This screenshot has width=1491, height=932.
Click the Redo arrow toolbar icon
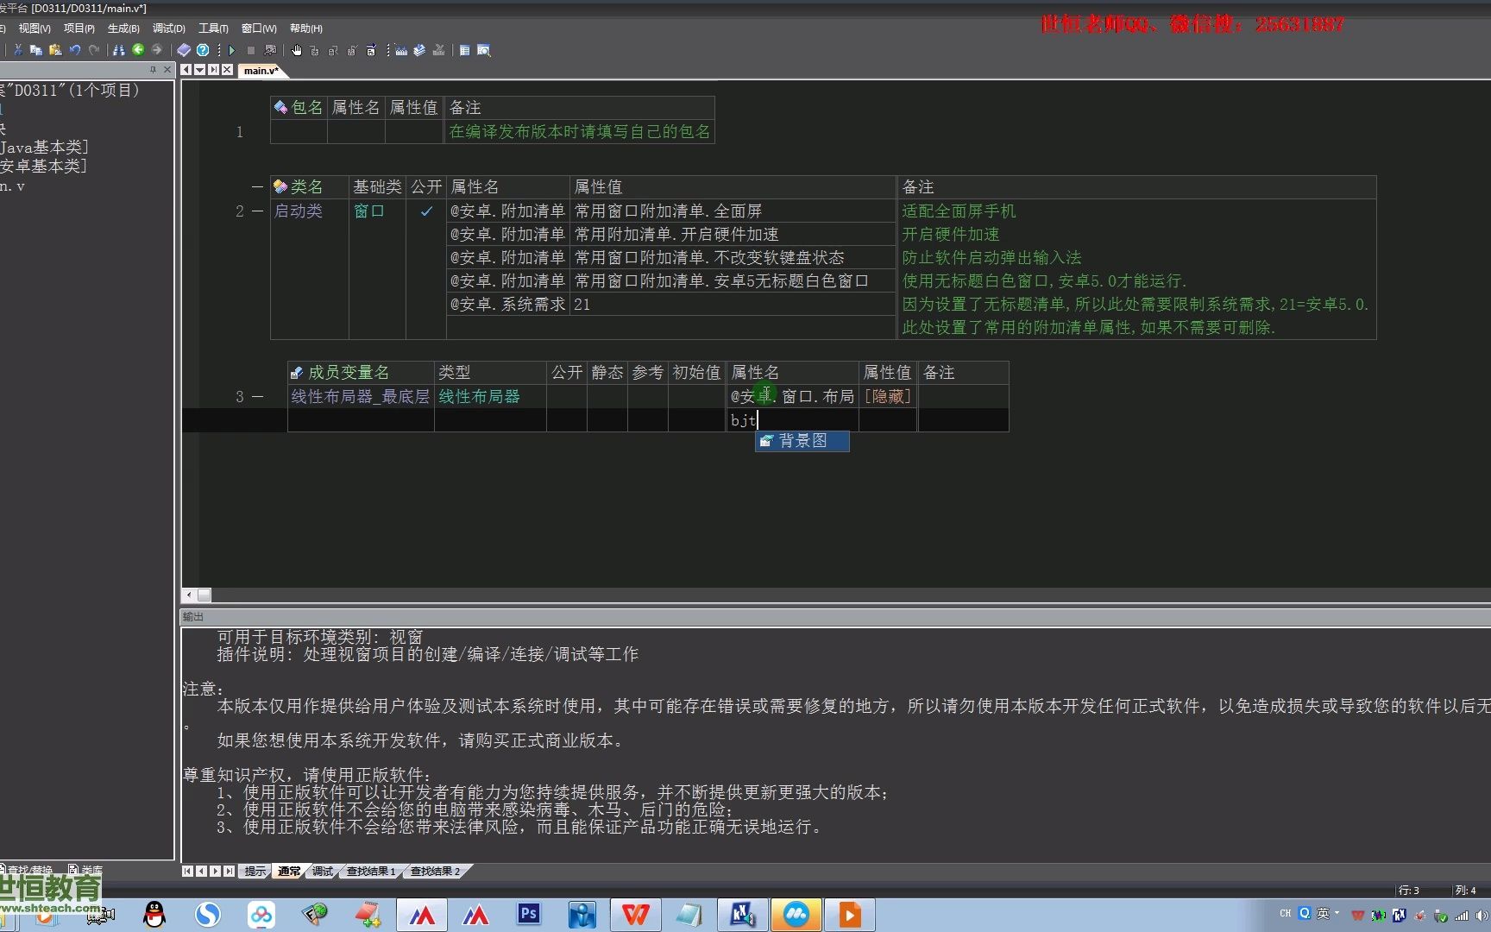[x=94, y=50]
